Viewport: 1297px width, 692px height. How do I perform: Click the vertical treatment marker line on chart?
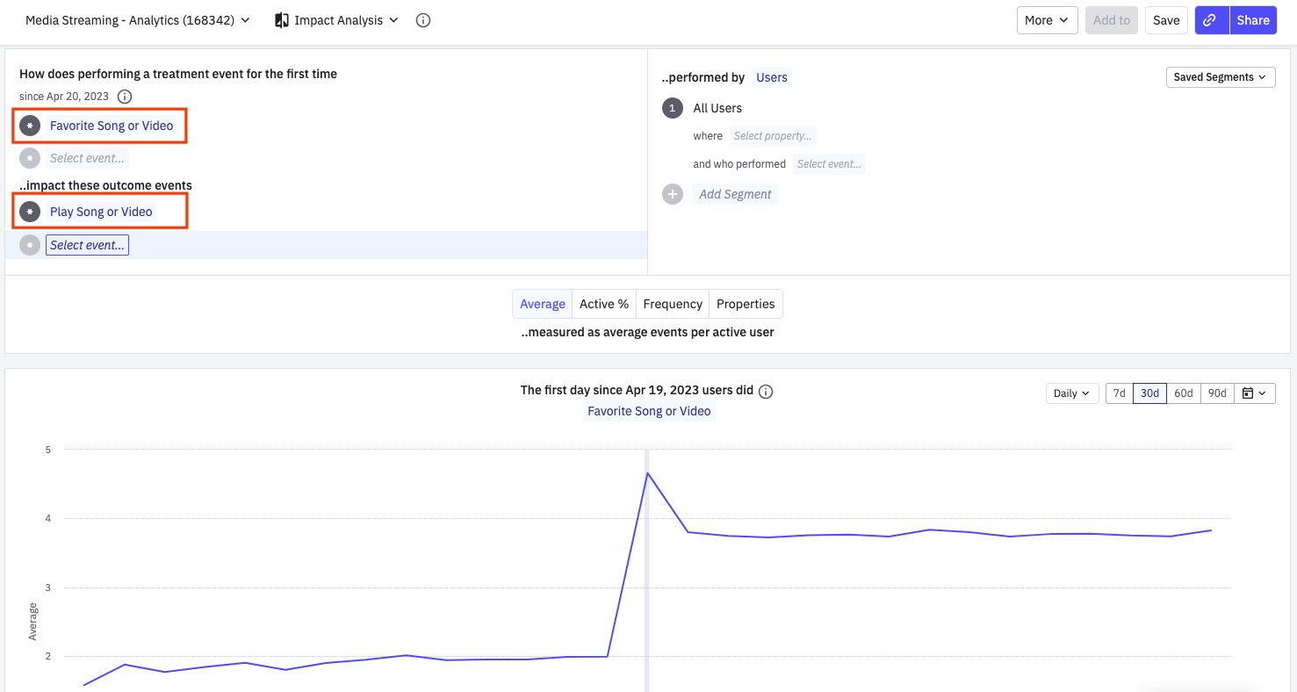pyautogui.click(x=646, y=571)
